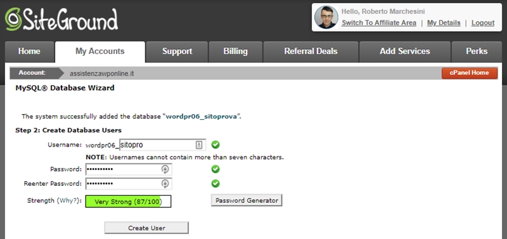Screen dimensions: 507x239
Task: Click the key icon in Reenter Password field
Action: click(x=165, y=184)
